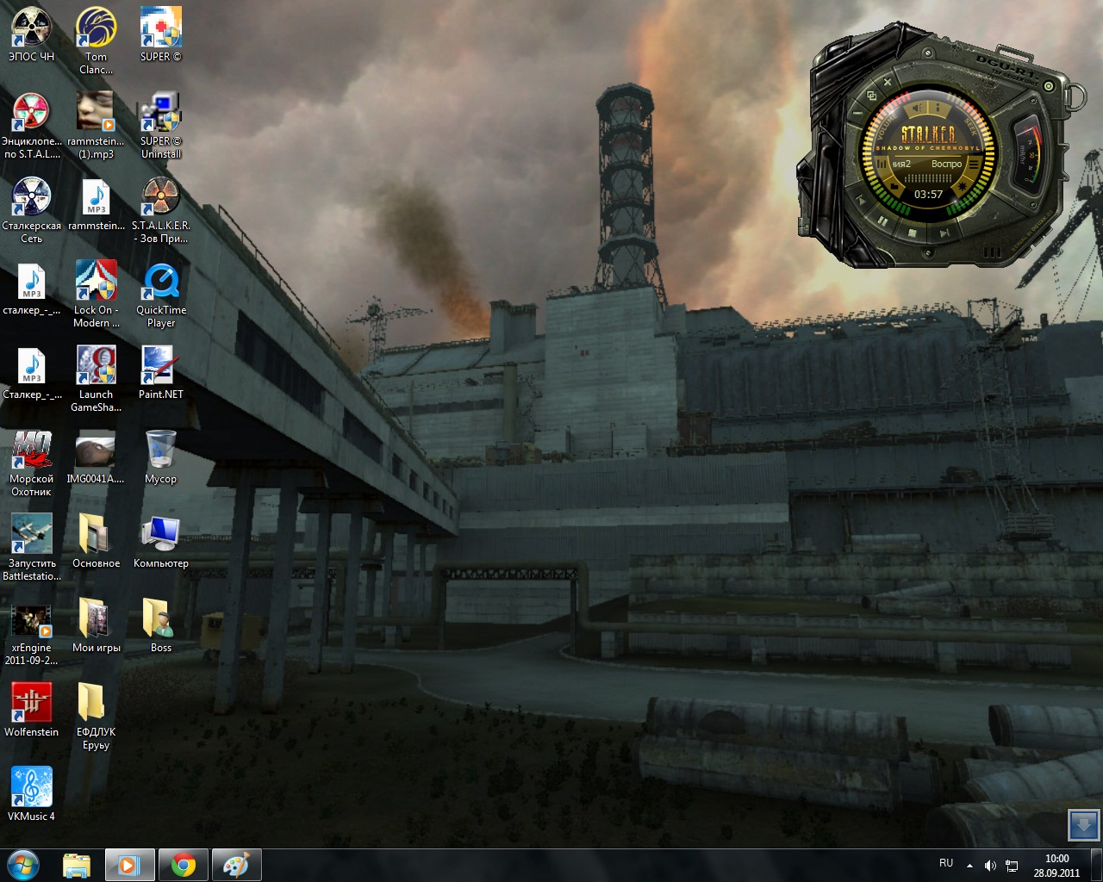This screenshot has width=1103, height=882.
Task: Open Windows Explorer from the taskbar
Action: pos(77,865)
